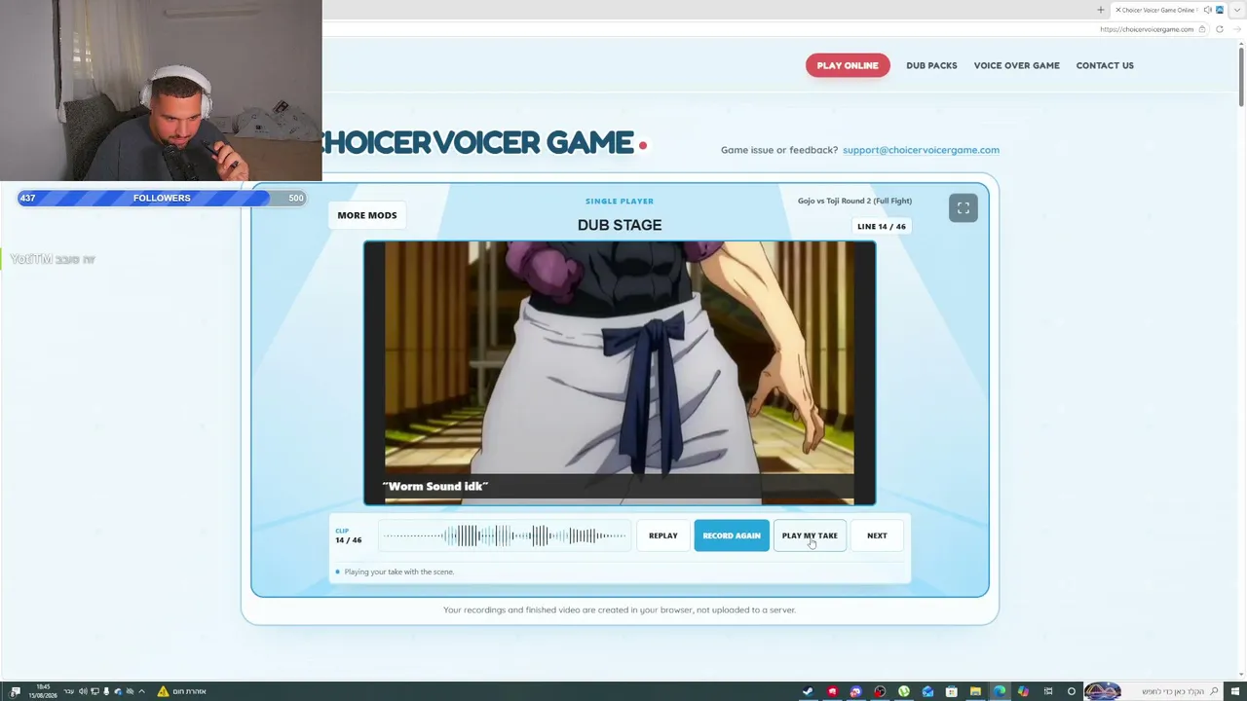Open the Mail app in the taskbar
This screenshot has height=701, width=1247.
[927, 691]
